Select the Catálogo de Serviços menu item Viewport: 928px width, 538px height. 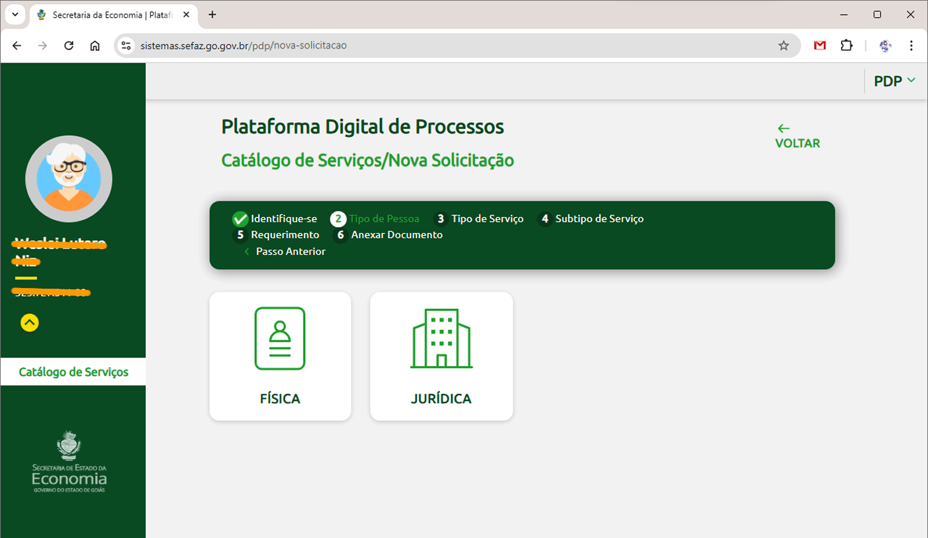(x=74, y=372)
